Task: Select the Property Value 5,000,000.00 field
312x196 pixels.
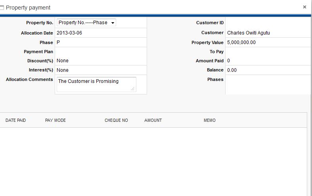Action: point(241,42)
